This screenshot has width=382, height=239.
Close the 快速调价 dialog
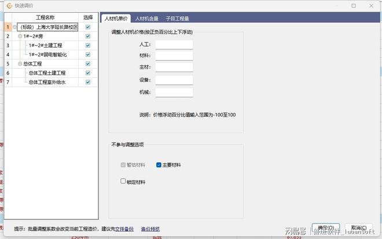point(371,6)
